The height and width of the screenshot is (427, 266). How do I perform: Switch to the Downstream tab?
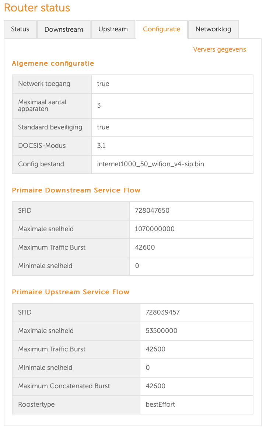64,29
